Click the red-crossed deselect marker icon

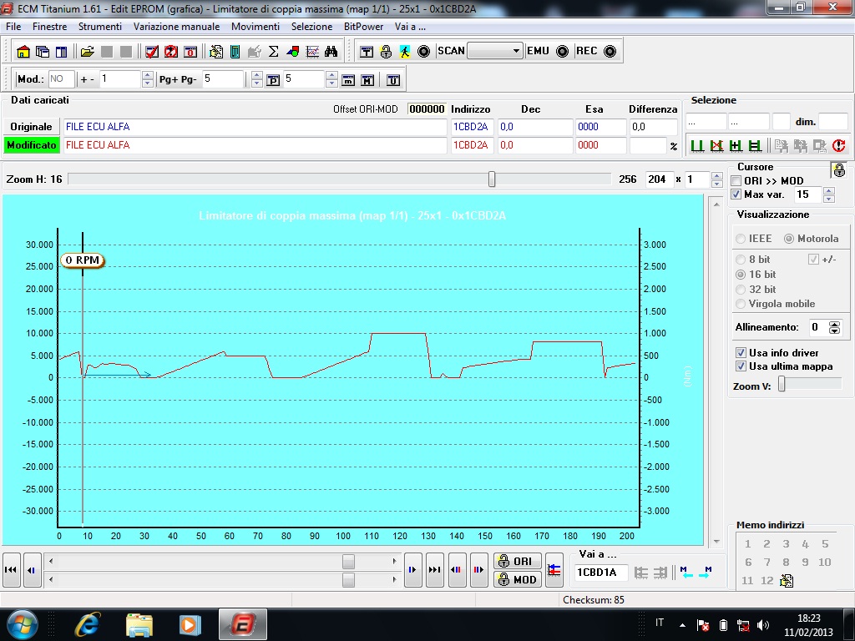click(x=716, y=145)
